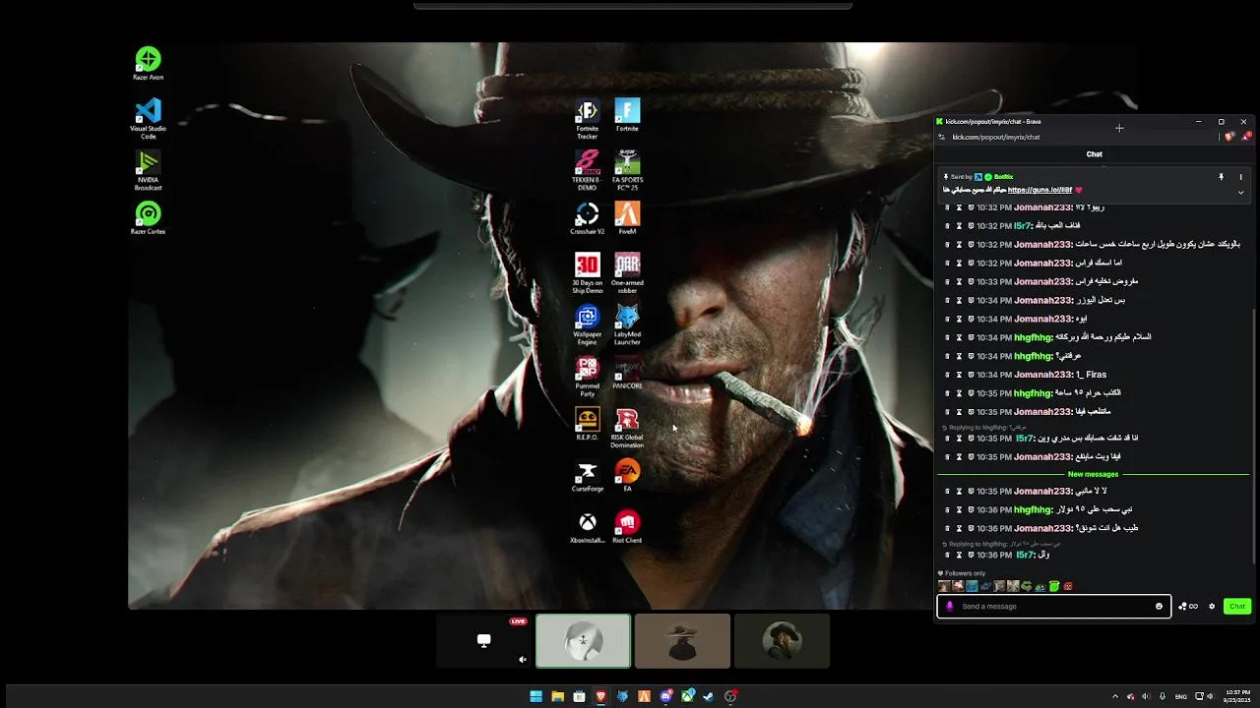The image size is (1260, 708).
Task: Select the highlighted white avatar participant tile
Action: [x=583, y=641]
